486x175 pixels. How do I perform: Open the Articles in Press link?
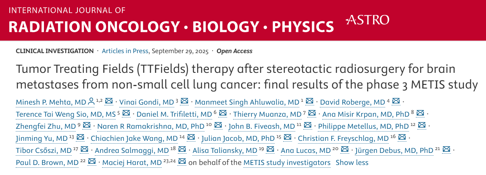(x=125, y=51)
